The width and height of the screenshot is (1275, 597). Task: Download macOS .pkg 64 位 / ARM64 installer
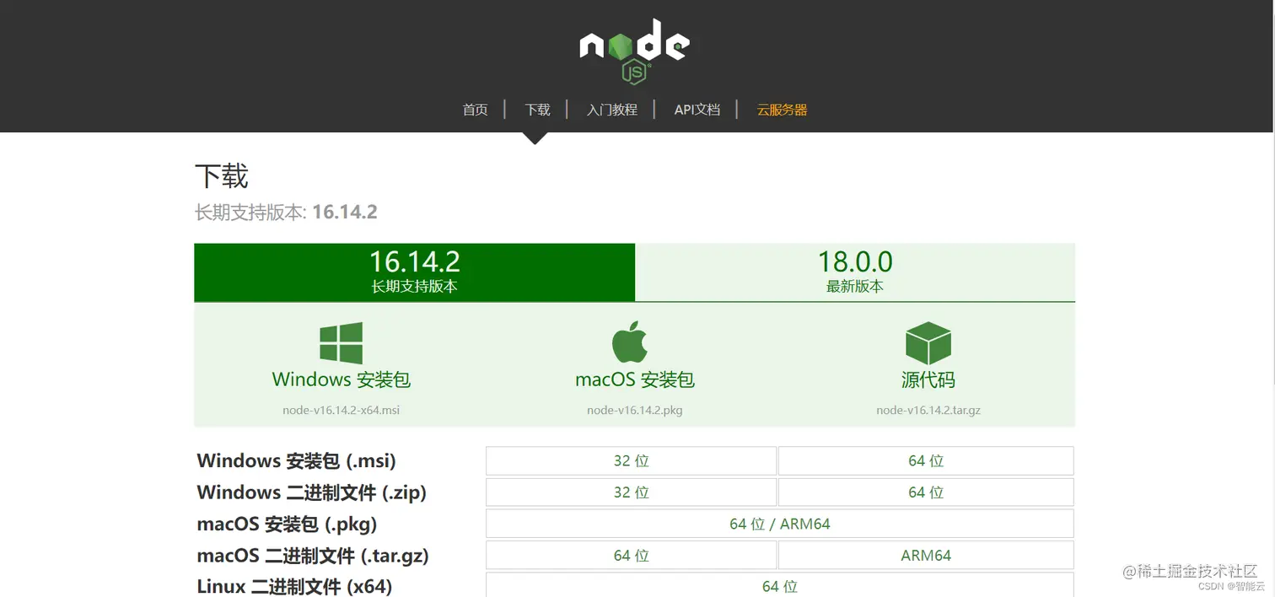pos(780,524)
